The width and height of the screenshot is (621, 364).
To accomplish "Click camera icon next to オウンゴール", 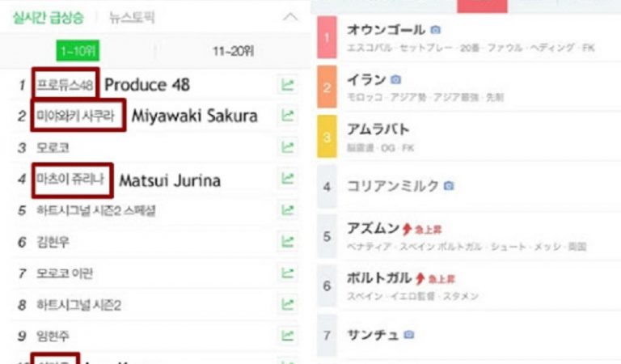I will 435,30.
